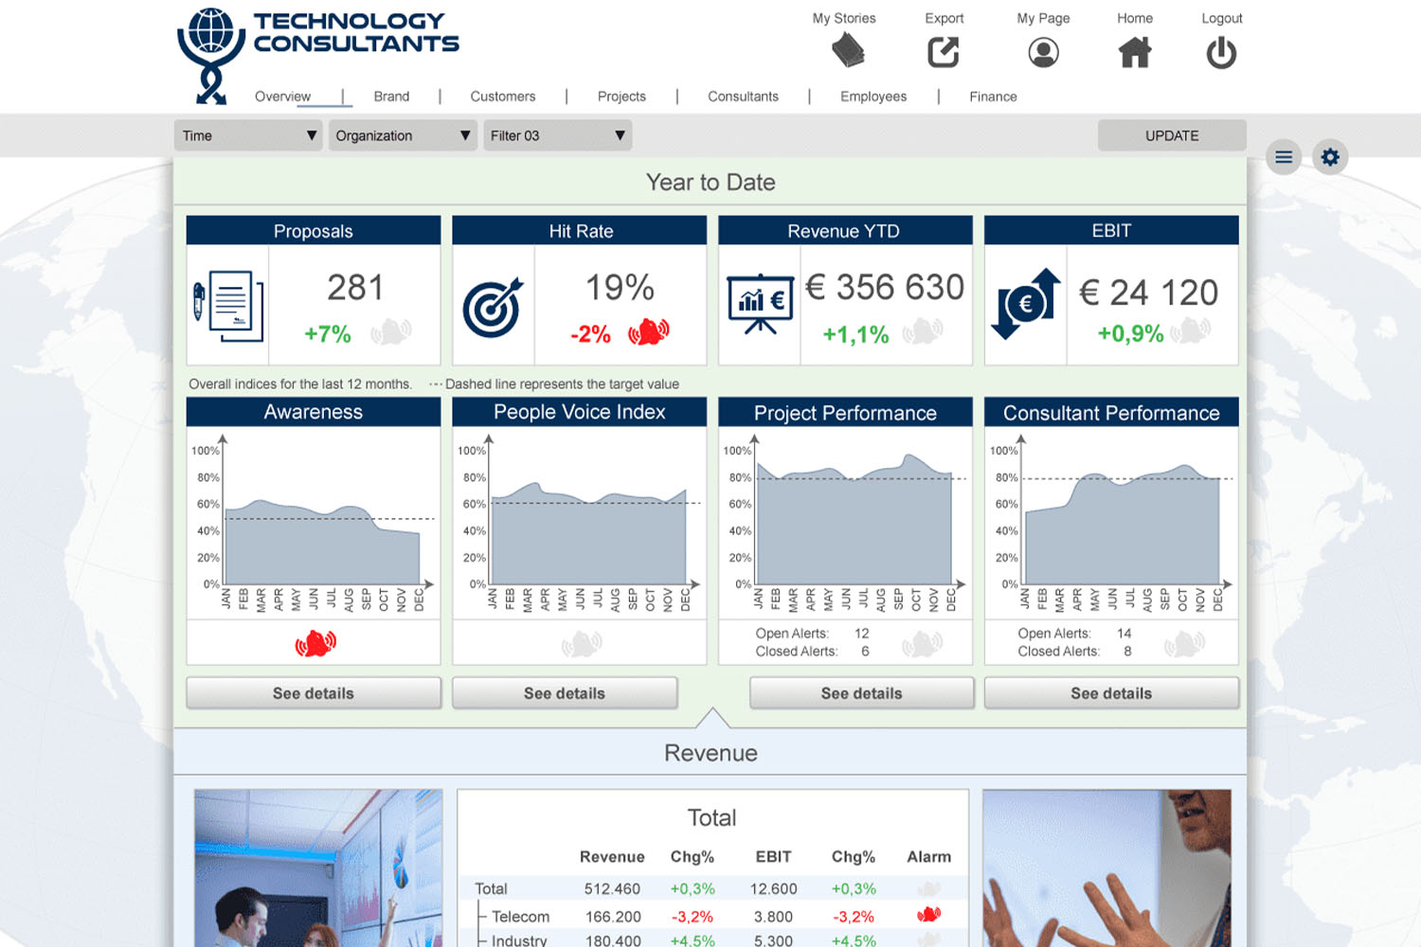1421x947 pixels.
Task: Click the UPDATE button
Action: click(x=1172, y=135)
